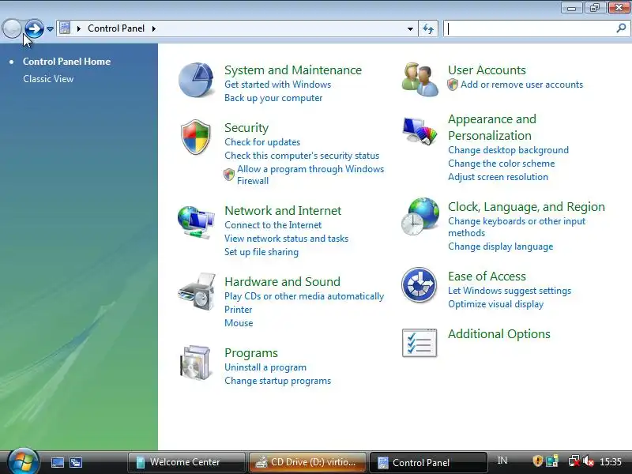Click the User Accounts people icon

(x=419, y=80)
